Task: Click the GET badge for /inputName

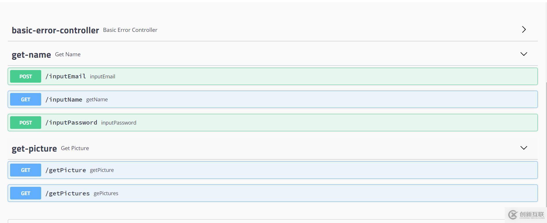Action: point(26,99)
